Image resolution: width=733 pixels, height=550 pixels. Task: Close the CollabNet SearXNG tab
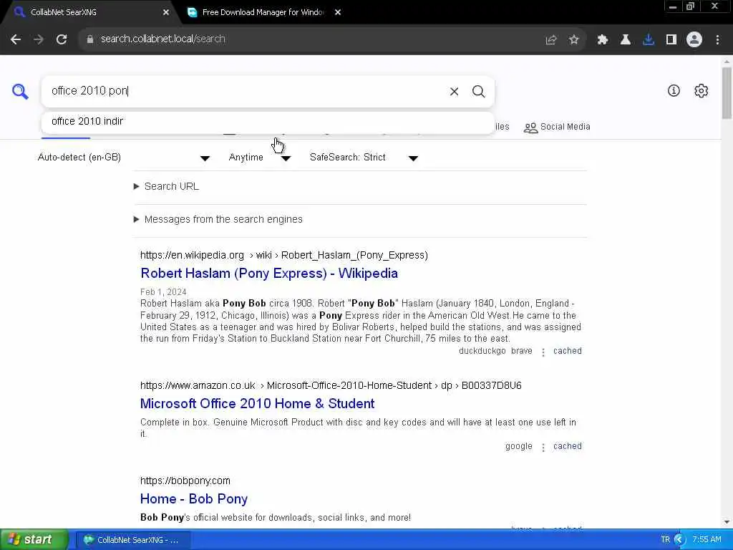(x=166, y=13)
